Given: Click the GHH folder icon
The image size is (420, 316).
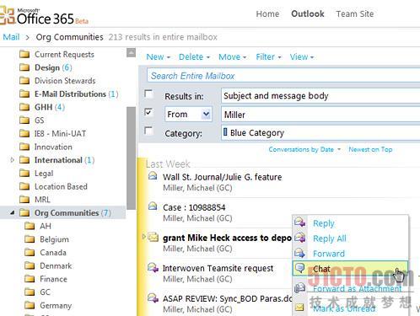Looking at the screenshot, I should (x=24, y=107).
